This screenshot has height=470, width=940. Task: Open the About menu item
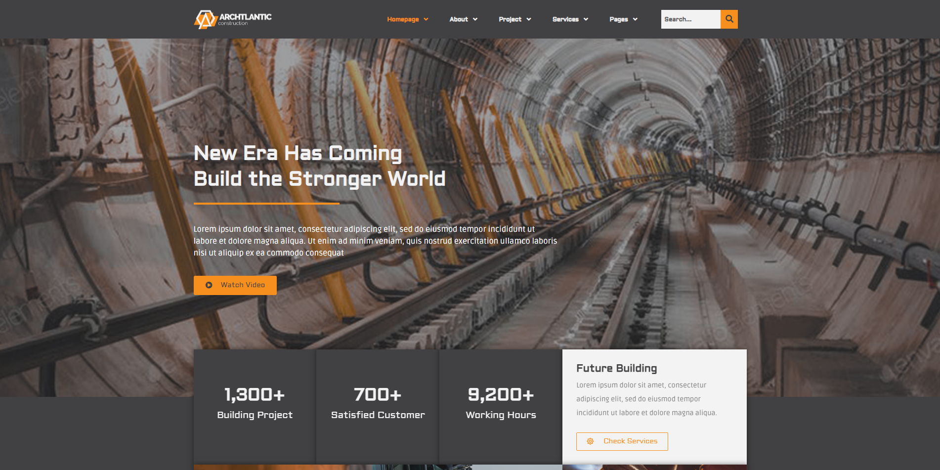pyautogui.click(x=459, y=19)
